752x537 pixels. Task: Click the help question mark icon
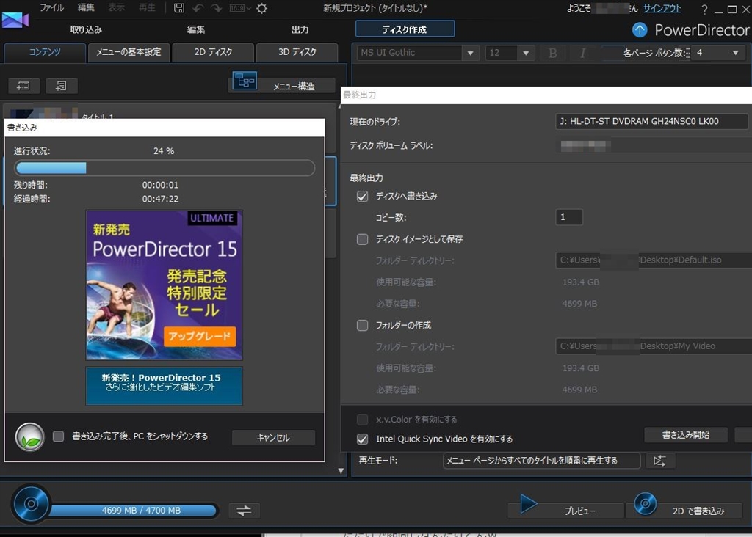(x=704, y=9)
